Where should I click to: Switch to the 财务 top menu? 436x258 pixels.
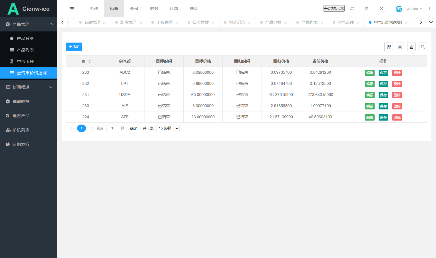154,9
